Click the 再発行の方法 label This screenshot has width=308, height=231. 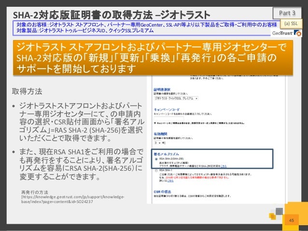click(x=35, y=192)
